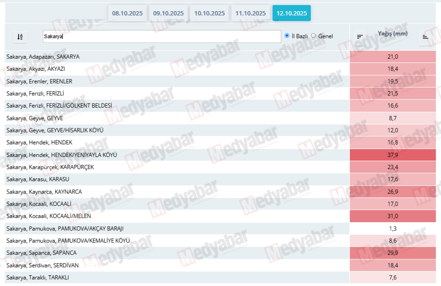Open the 09.10.2025 date tab
Image resolution: width=441 pixels, height=286 pixels.
click(x=168, y=13)
